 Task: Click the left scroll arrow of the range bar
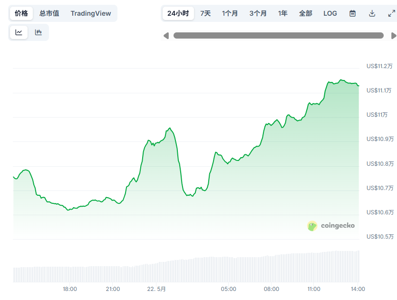coord(166,36)
